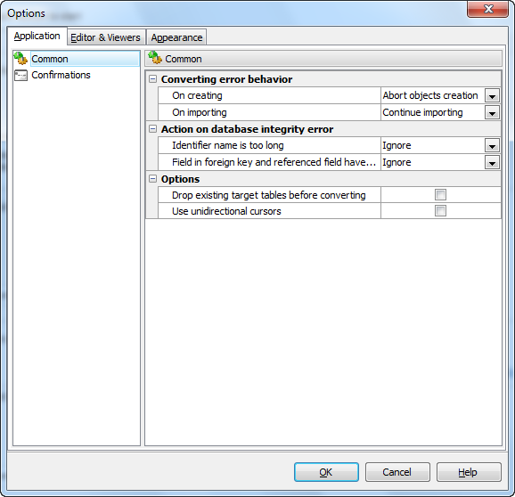Select the Confirmations tree item

point(61,75)
